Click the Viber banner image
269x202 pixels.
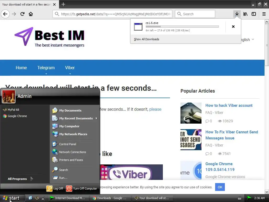[x=131, y=172]
